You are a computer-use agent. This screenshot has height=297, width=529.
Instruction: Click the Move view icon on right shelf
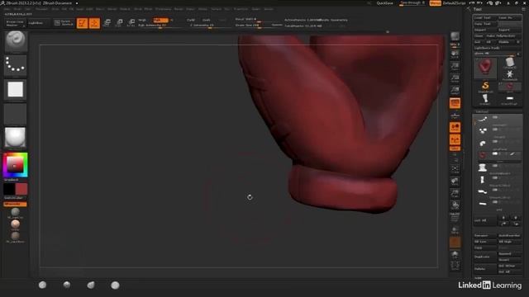(x=455, y=181)
